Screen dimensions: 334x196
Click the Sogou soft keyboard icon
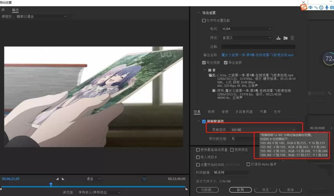[x=332, y=7]
